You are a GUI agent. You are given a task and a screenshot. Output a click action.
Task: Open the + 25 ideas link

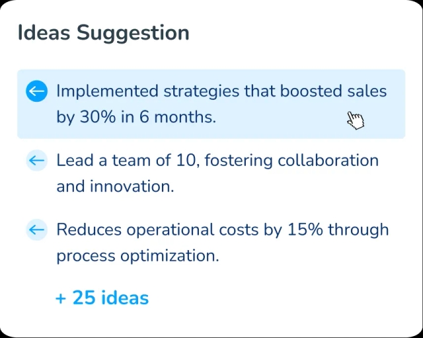click(x=102, y=298)
